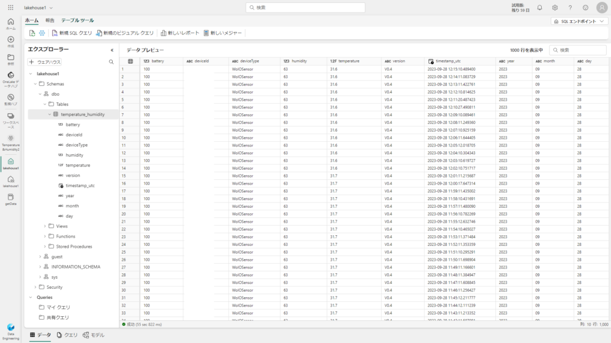
Task: Open getData item in the sidebar
Action: (11, 199)
